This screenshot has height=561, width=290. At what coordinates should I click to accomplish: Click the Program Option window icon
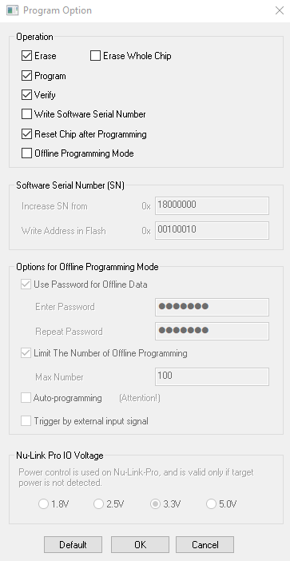pyautogui.click(x=12, y=10)
